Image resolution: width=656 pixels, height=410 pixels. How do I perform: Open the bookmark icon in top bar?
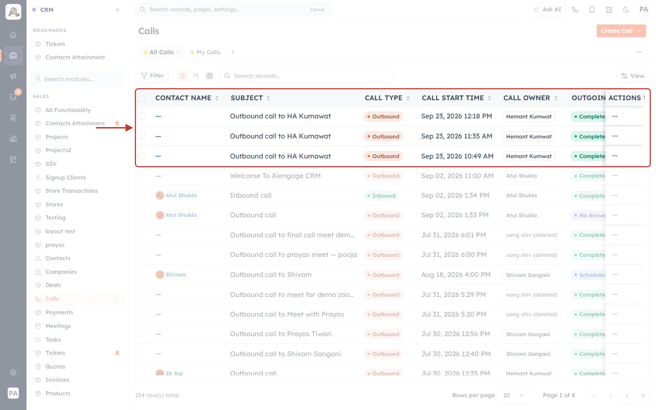(592, 10)
